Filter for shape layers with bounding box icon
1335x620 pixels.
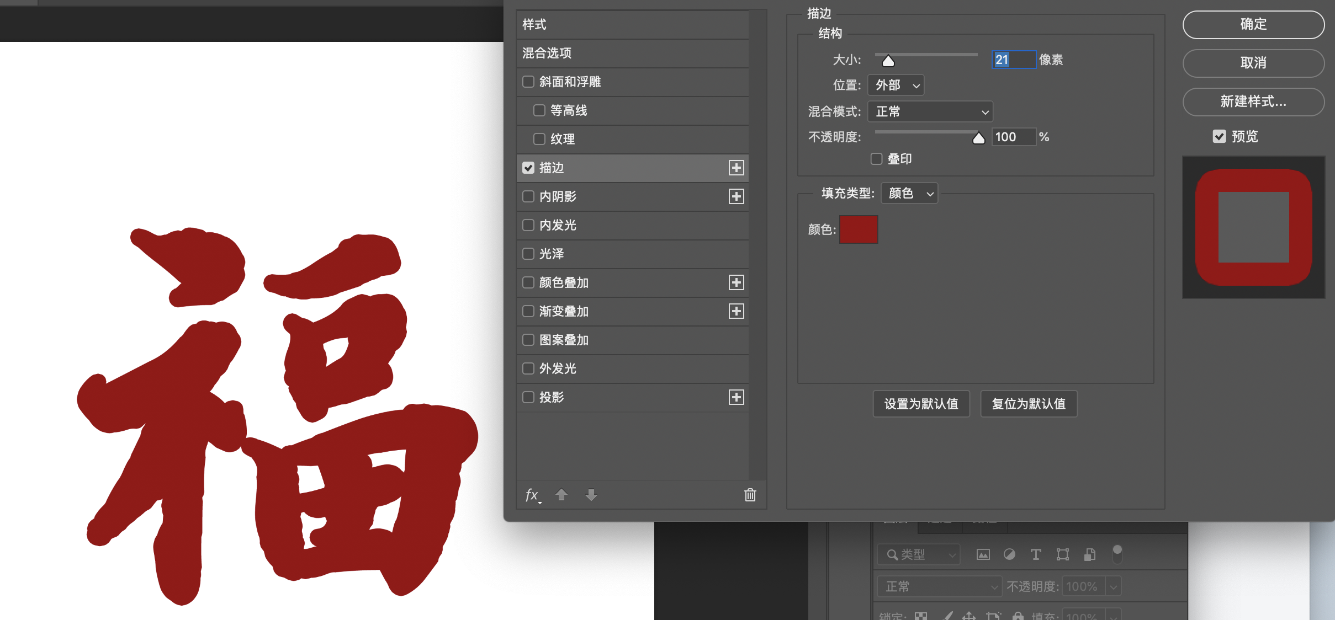point(1062,554)
